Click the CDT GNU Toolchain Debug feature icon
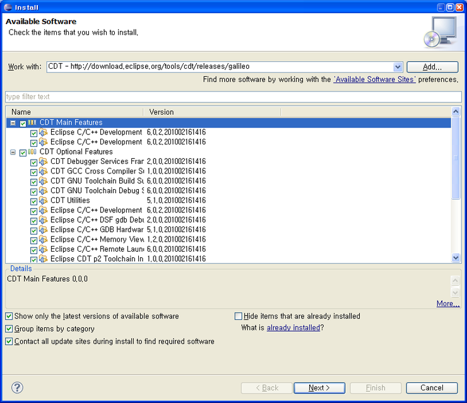The image size is (467, 403). click(x=43, y=191)
